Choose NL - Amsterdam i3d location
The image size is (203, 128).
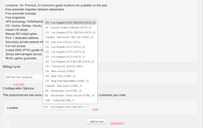[x=63, y=91]
